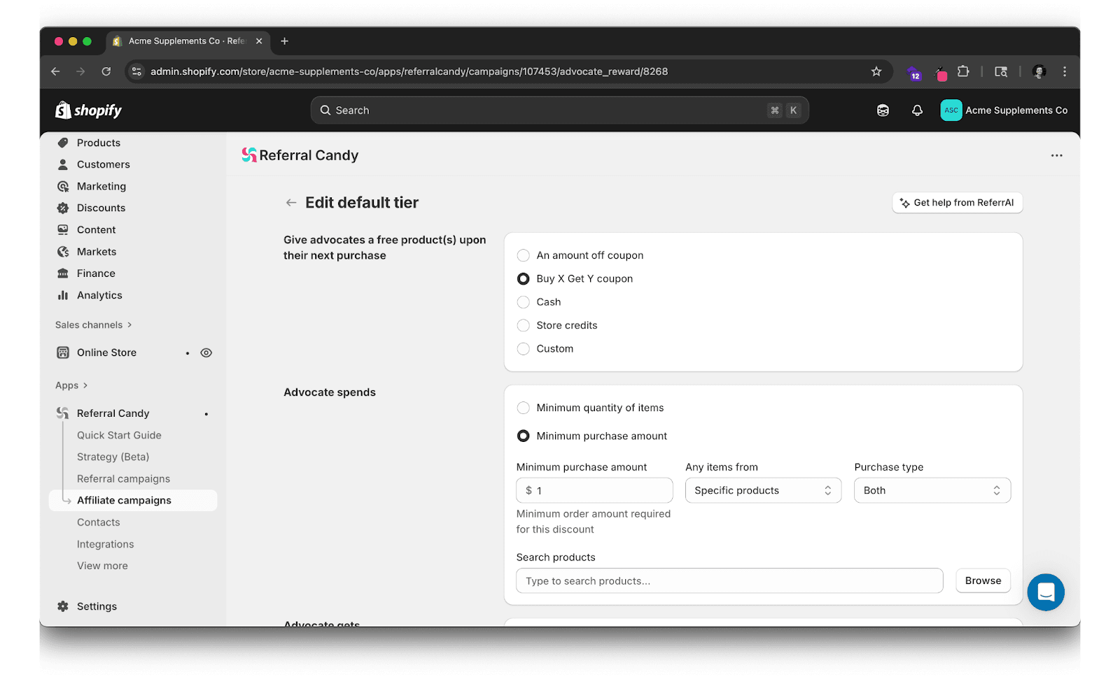Click the Markets globe icon

click(63, 252)
